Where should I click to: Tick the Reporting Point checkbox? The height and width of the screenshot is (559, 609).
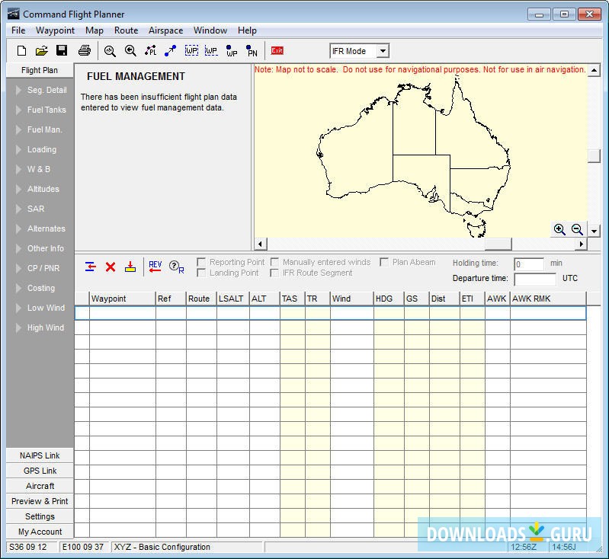tap(201, 262)
